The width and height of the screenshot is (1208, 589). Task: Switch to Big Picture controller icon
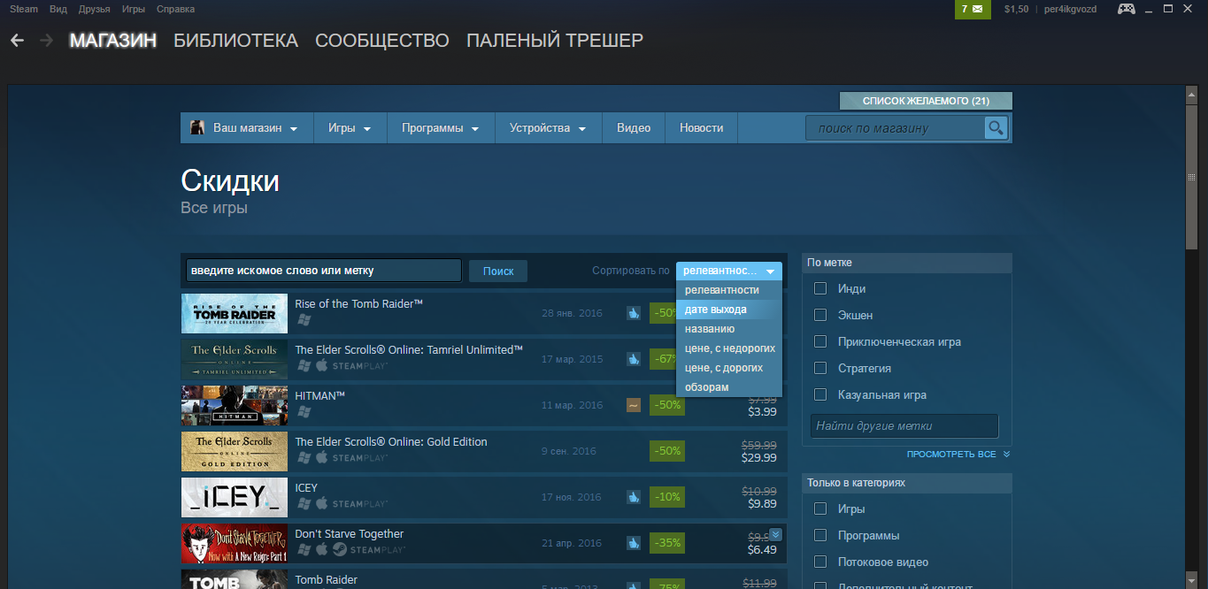(1127, 9)
